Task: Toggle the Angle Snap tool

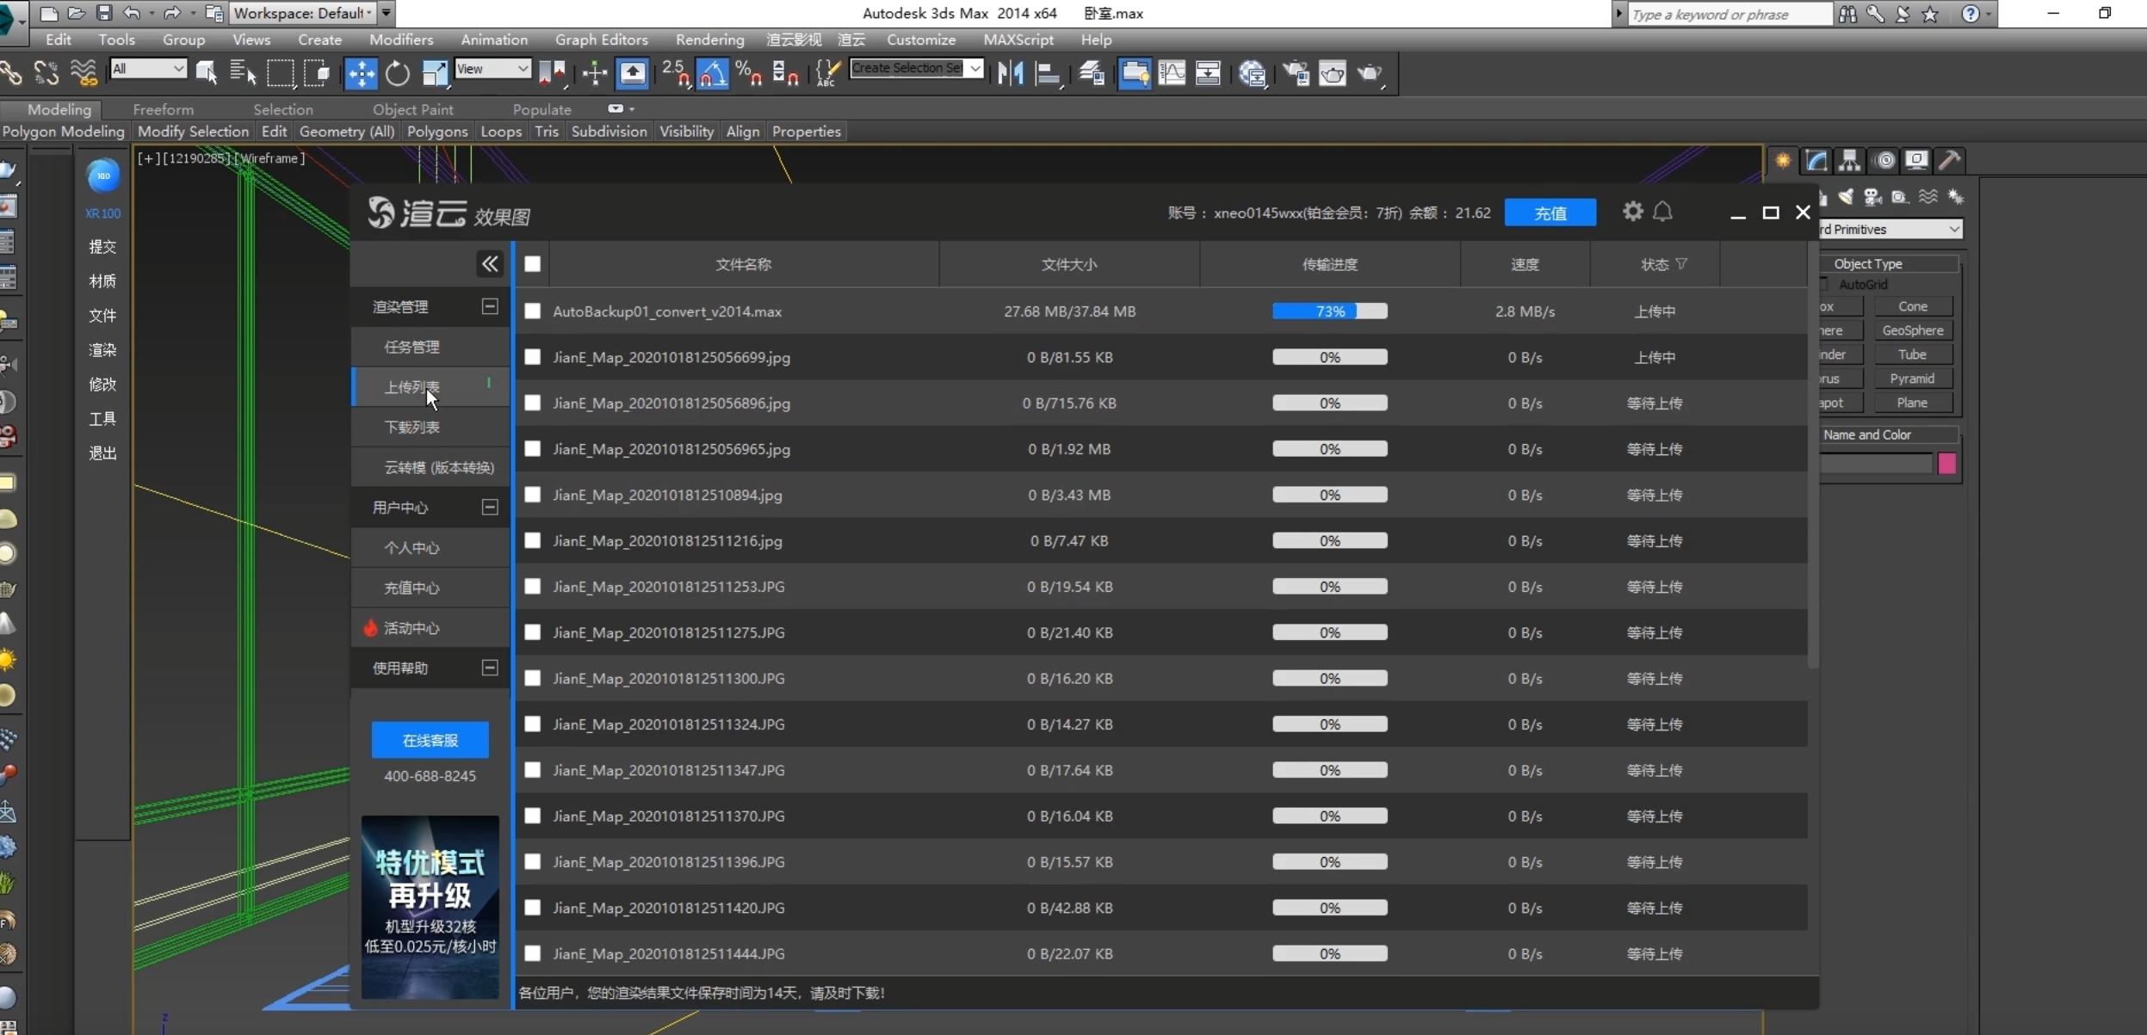Action: [x=712, y=74]
